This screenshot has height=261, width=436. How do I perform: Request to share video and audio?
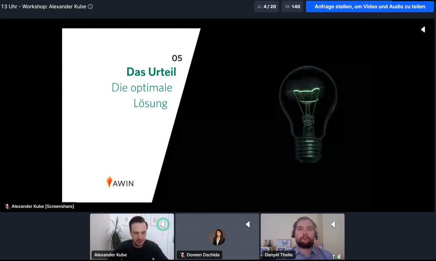[370, 6]
